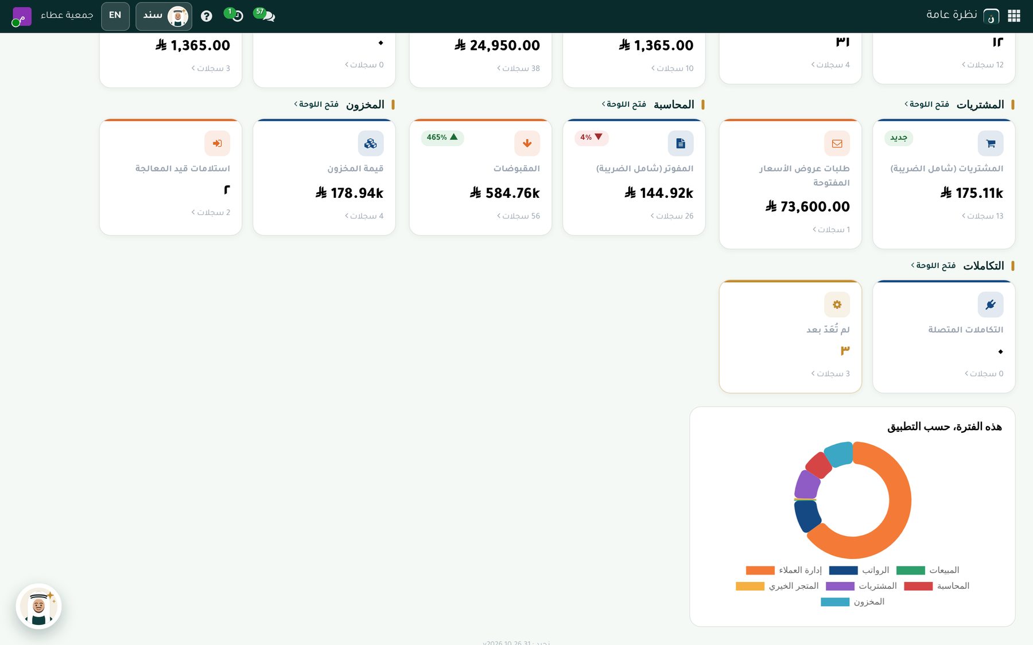Screen dimensions: 1033x645
Task: Click the envelope quotation requests icon
Action: (837, 143)
